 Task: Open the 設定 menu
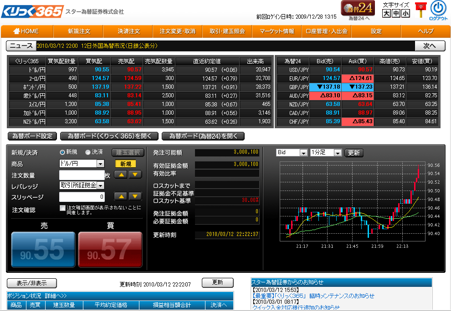[x=376, y=31]
